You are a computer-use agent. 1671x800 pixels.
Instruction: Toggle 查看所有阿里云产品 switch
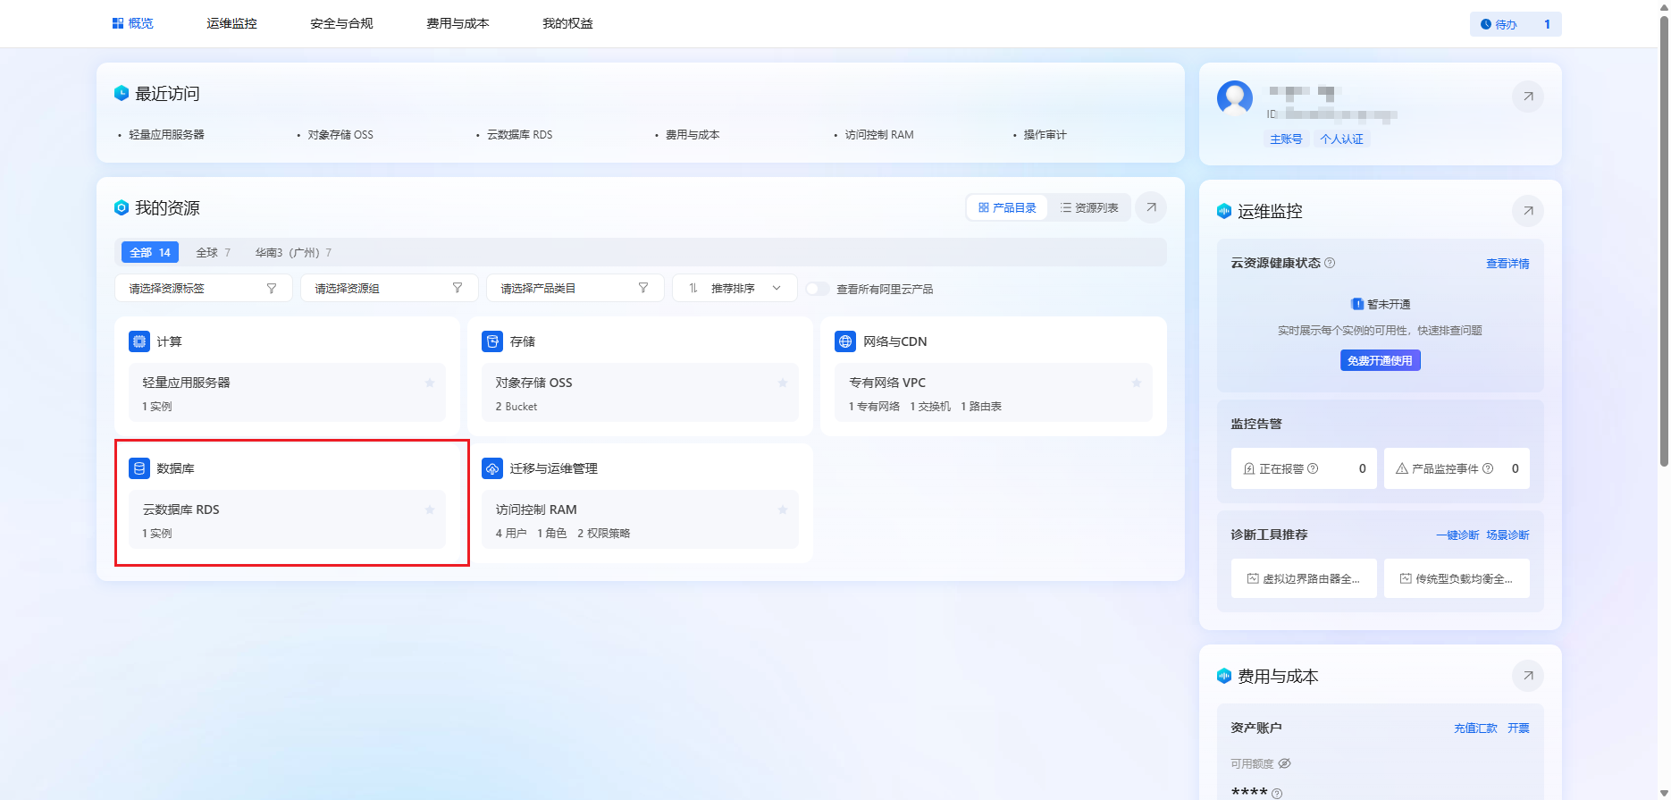(817, 289)
